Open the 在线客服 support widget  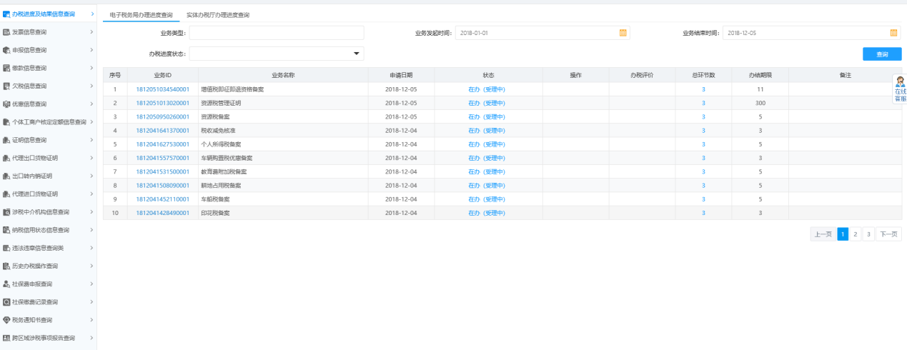click(900, 89)
